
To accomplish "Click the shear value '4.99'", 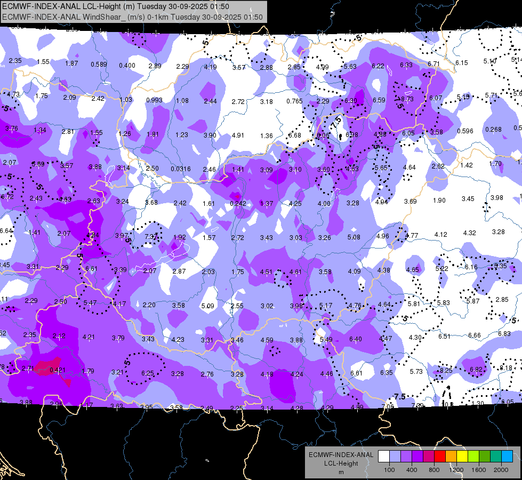I will click(x=322, y=67).
